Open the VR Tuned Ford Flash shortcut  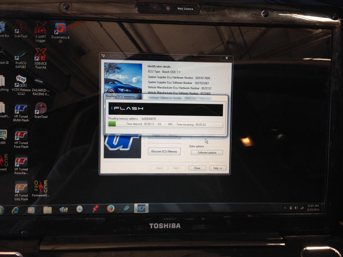[21, 136]
